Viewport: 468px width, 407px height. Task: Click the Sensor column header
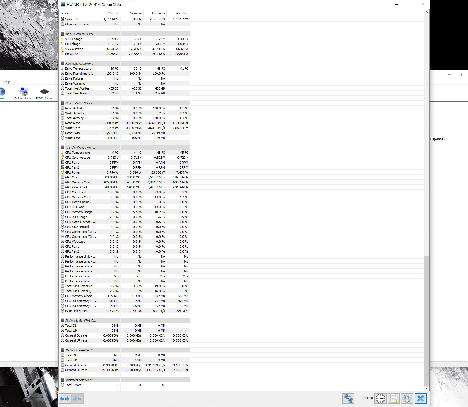(78, 13)
